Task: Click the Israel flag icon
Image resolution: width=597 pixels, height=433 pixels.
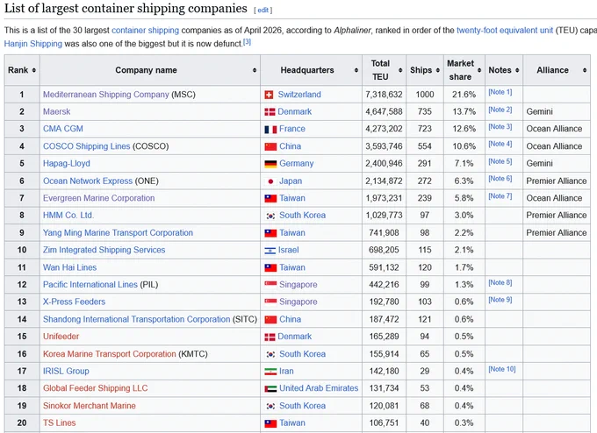Action: pos(270,251)
